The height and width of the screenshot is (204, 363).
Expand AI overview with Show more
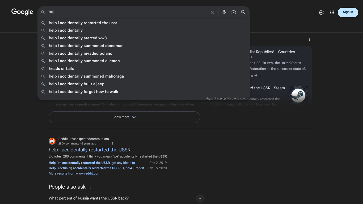(124, 117)
